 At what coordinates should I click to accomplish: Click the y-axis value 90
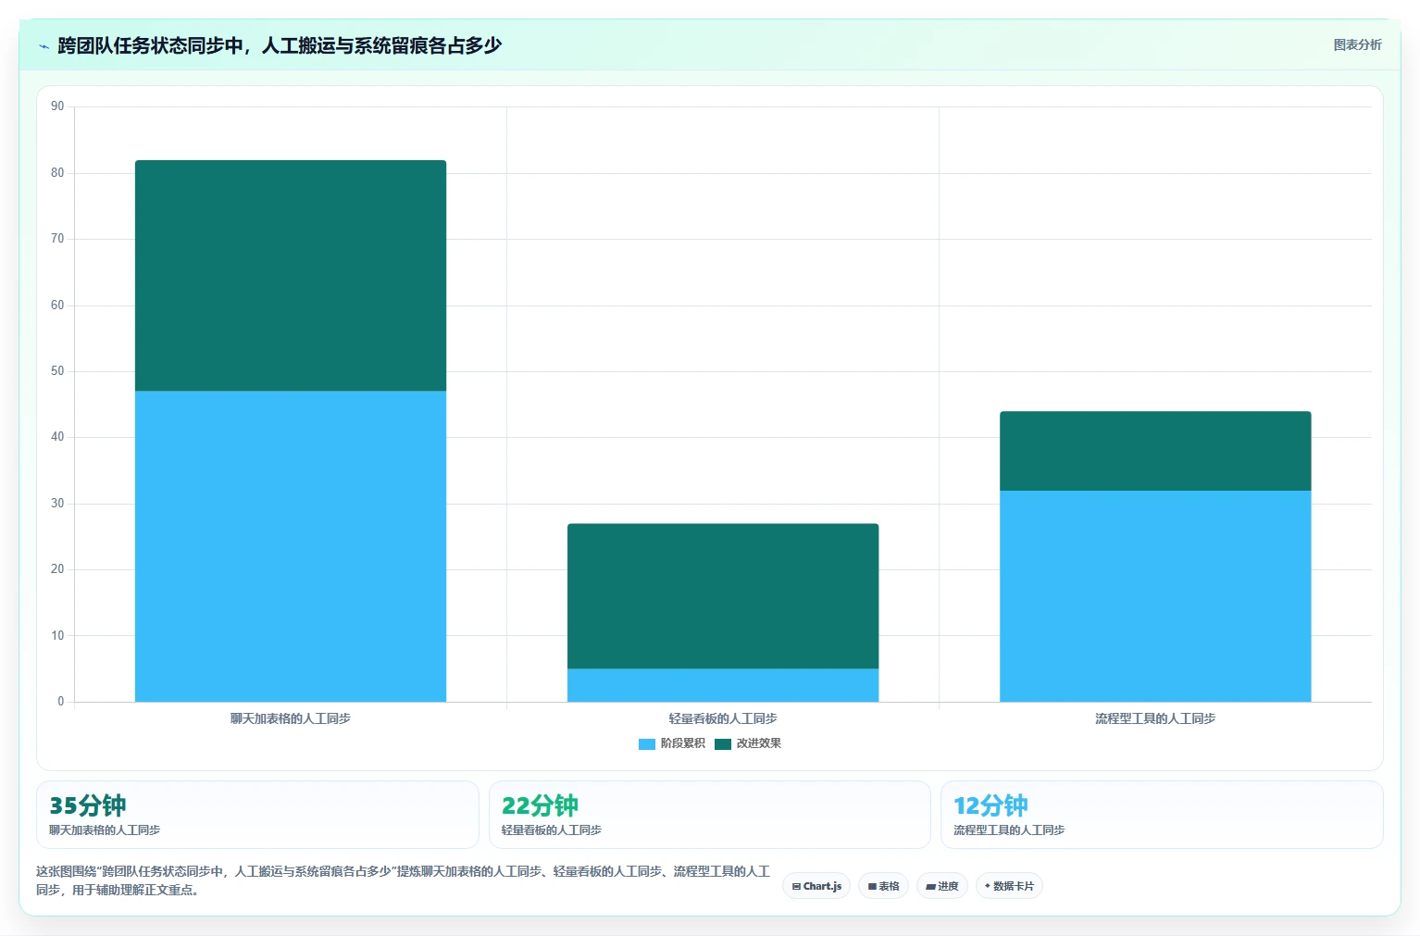point(57,106)
